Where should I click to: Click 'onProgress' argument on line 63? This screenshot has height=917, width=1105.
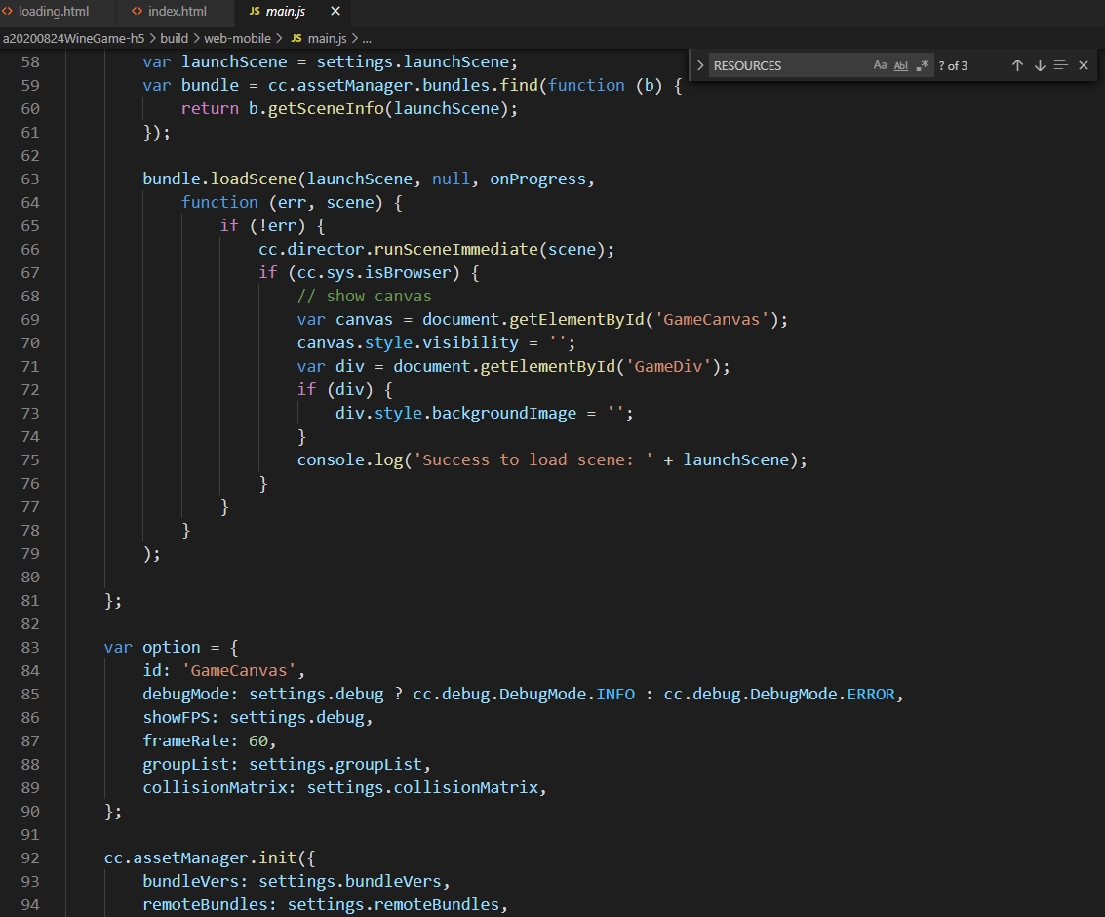point(537,179)
